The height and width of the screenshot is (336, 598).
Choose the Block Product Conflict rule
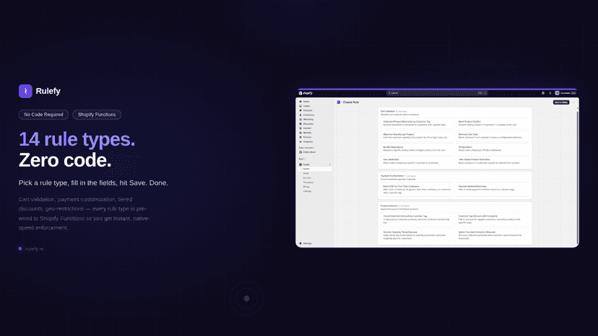pyautogui.click(x=493, y=123)
